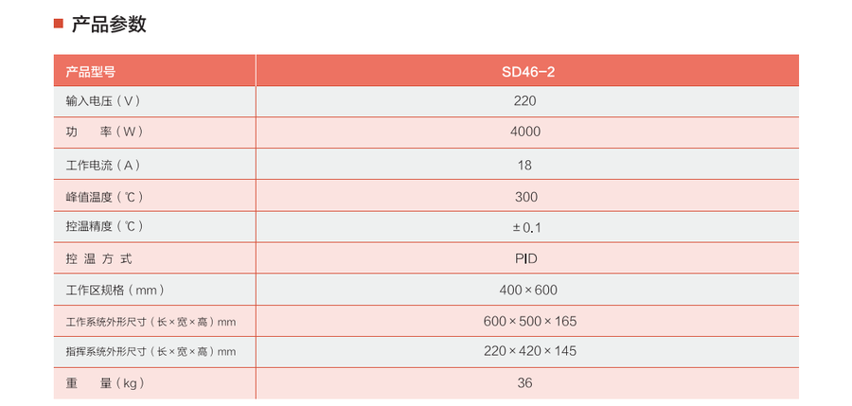Viewport: 852px width, 406px height.
Task: Click the 控温方式 row label
Action: 98,259
